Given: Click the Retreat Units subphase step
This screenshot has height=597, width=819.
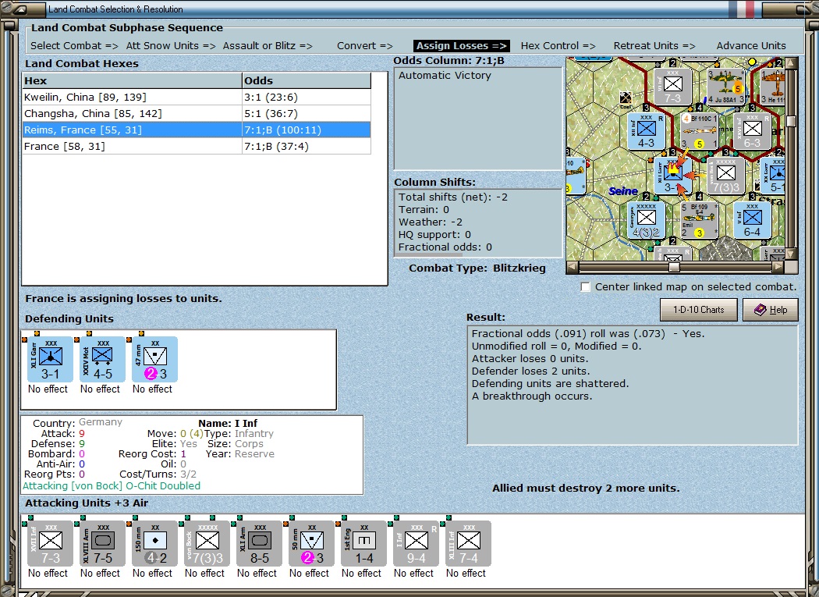Looking at the screenshot, I should [654, 45].
